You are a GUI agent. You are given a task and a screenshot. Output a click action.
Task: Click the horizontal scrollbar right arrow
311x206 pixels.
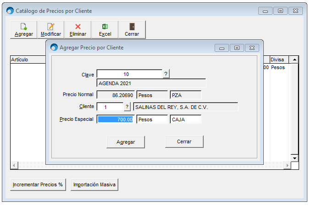[288, 165]
